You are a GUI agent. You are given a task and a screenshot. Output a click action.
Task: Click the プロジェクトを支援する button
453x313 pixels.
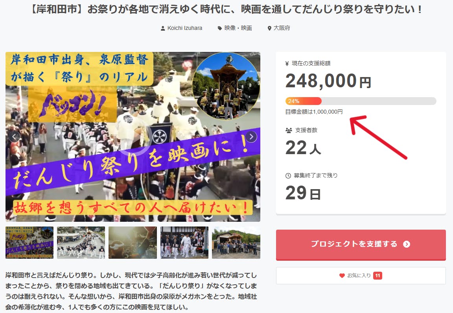tap(361, 245)
